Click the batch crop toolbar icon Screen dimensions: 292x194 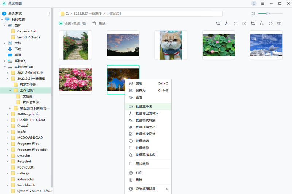[x=253, y=24]
